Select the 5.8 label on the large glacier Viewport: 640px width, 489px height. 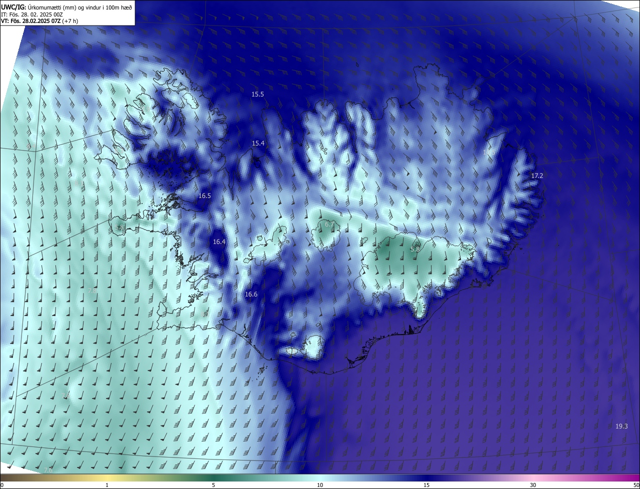click(x=415, y=249)
